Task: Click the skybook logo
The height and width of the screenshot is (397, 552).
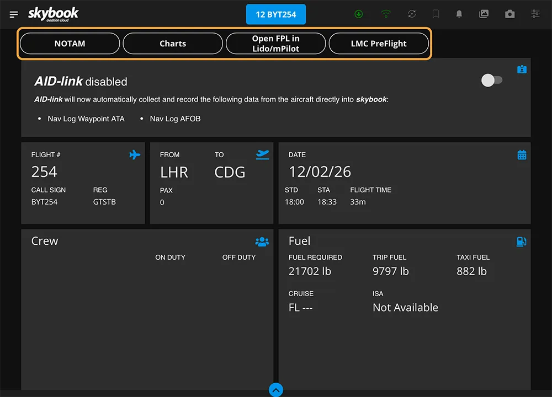Action: (x=54, y=14)
